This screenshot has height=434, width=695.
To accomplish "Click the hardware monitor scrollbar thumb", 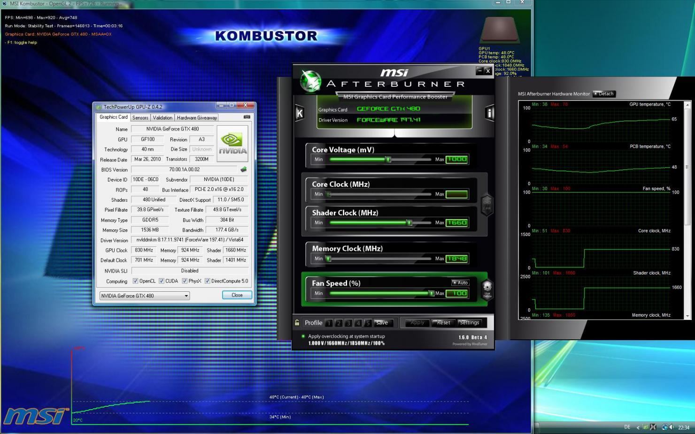I will point(688,167).
